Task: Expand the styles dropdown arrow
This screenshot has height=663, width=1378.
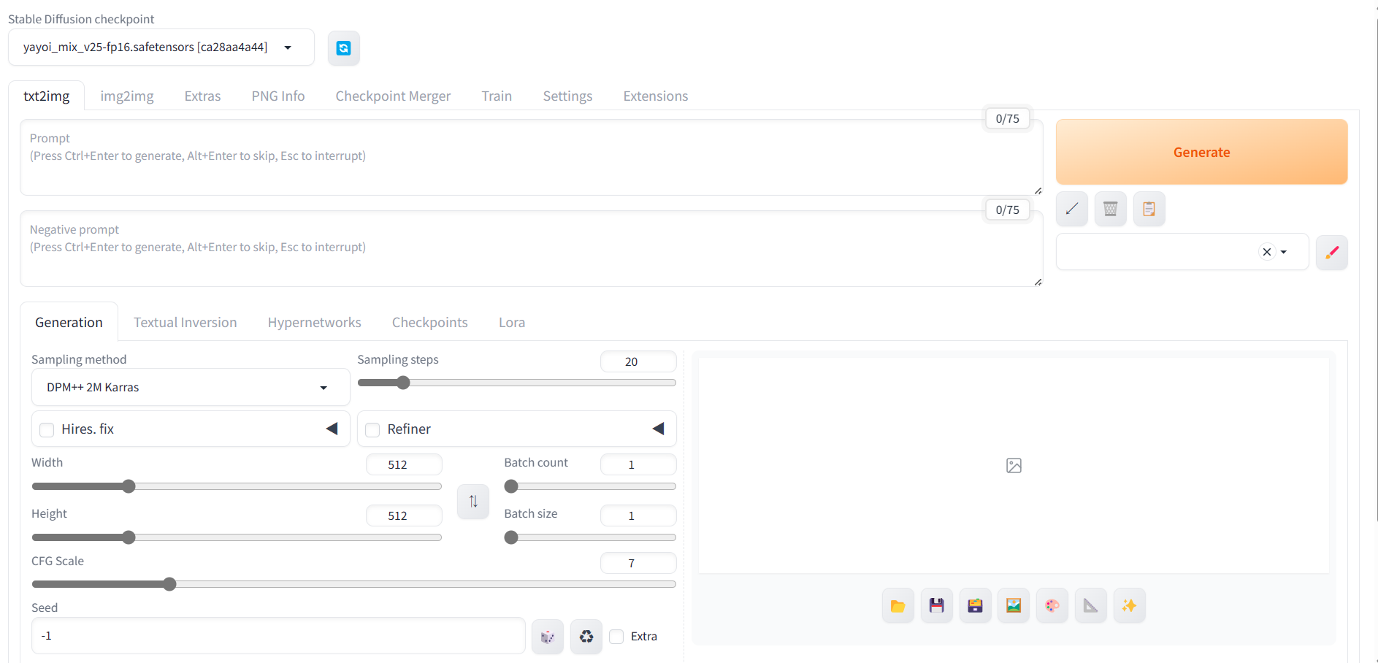Action: click(x=1283, y=251)
